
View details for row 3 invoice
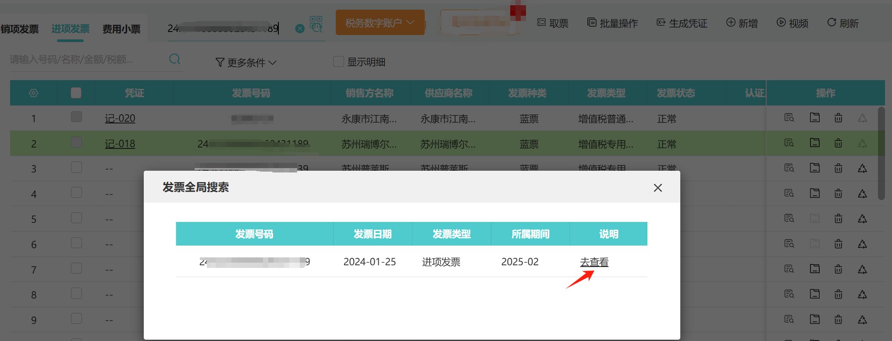[x=789, y=168]
